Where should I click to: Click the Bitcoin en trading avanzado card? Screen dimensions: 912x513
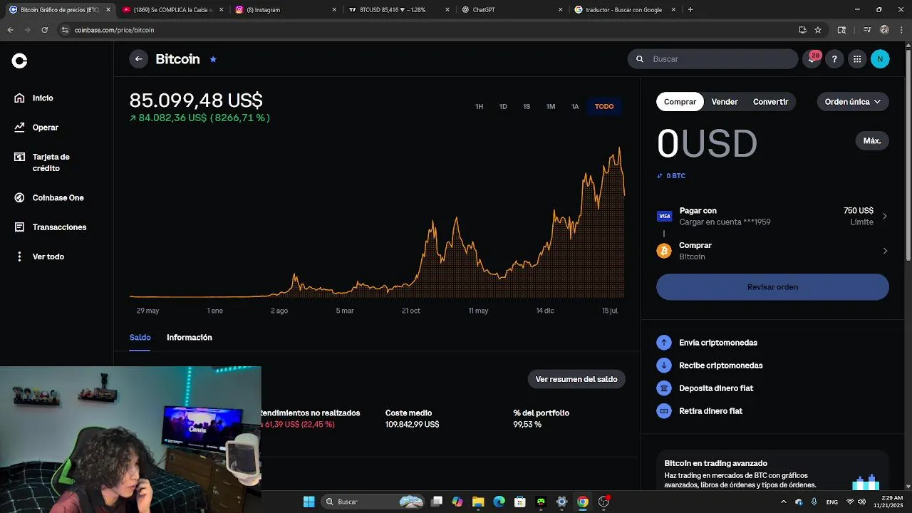[x=772, y=470]
